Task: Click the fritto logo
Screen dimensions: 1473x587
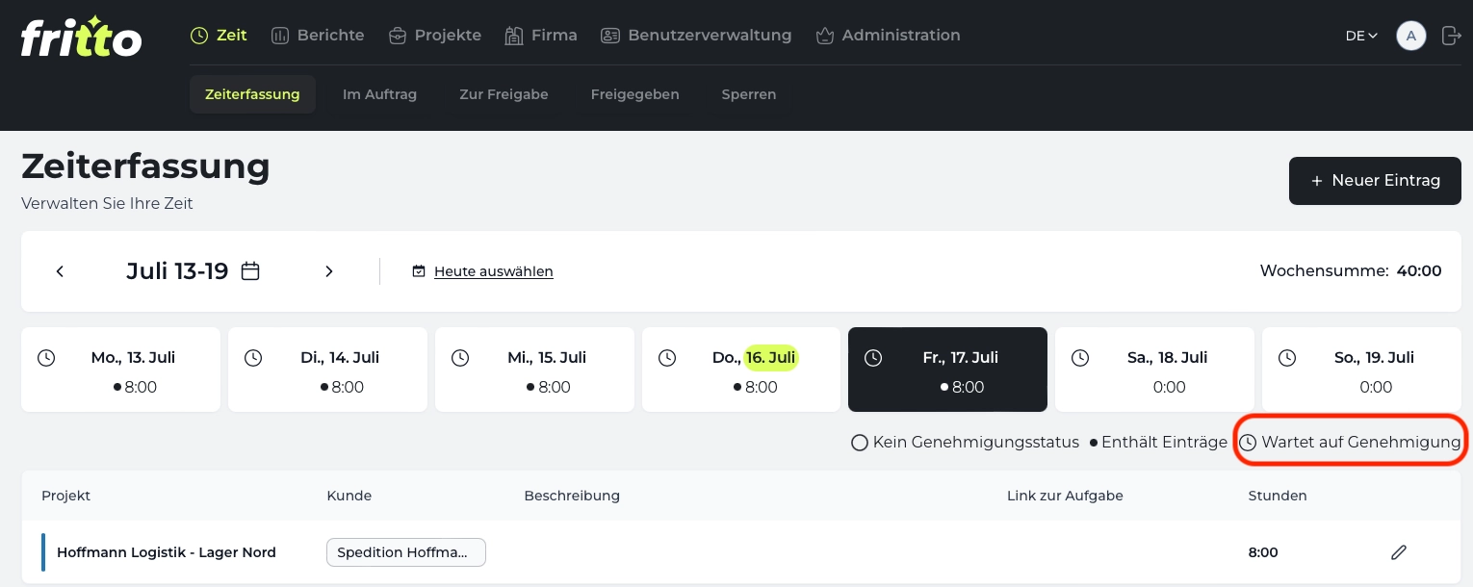Action: 81,37
